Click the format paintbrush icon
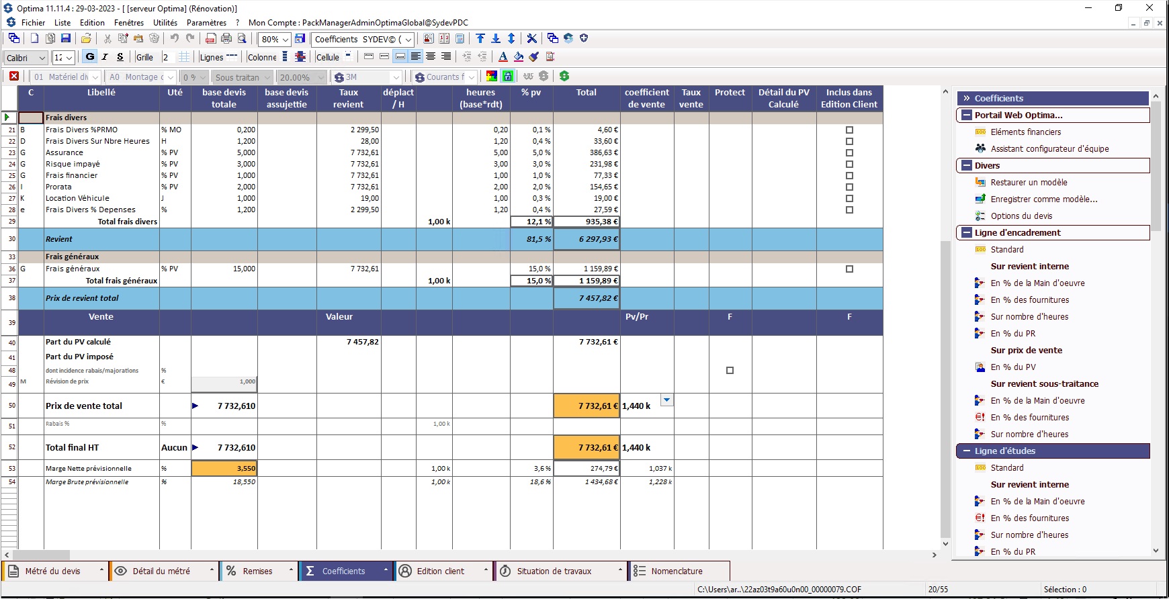Screen dimensions: 1169x599 (534, 57)
